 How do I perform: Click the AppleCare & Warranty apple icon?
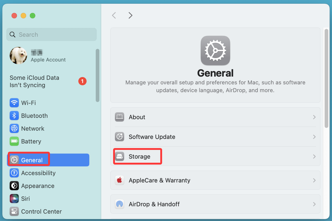(120, 180)
